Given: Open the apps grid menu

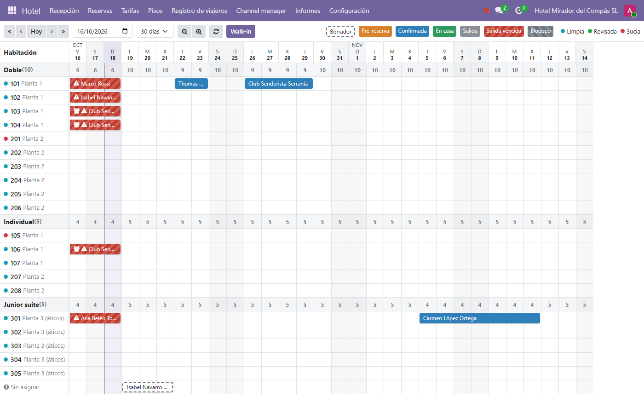Looking at the screenshot, I should point(12,11).
